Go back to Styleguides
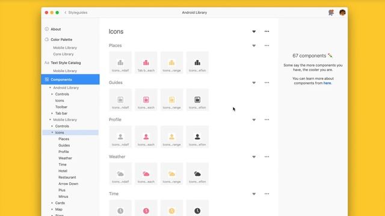 click(76, 13)
